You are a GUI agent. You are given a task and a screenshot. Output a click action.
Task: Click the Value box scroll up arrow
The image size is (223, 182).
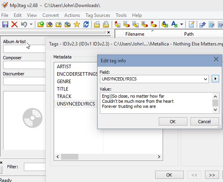(215, 96)
